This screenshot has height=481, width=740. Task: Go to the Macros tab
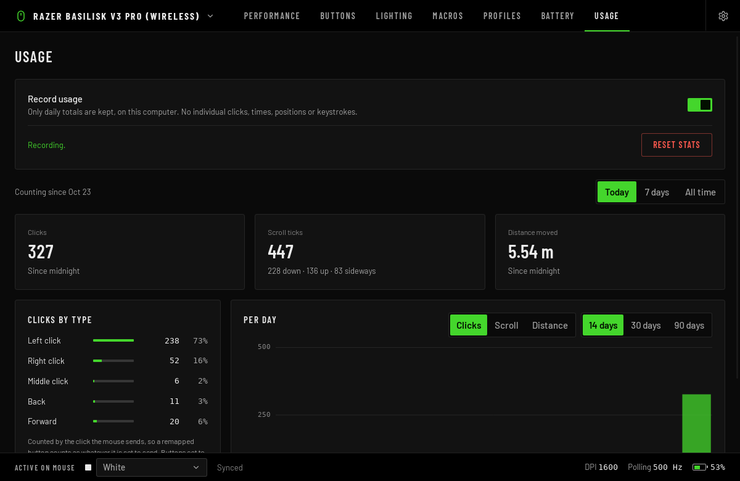[448, 16]
